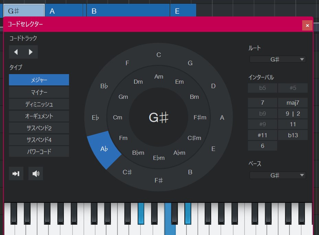The height and width of the screenshot is (235, 319).
Task: Open the root note dropdown
Action: [x=277, y=59]
